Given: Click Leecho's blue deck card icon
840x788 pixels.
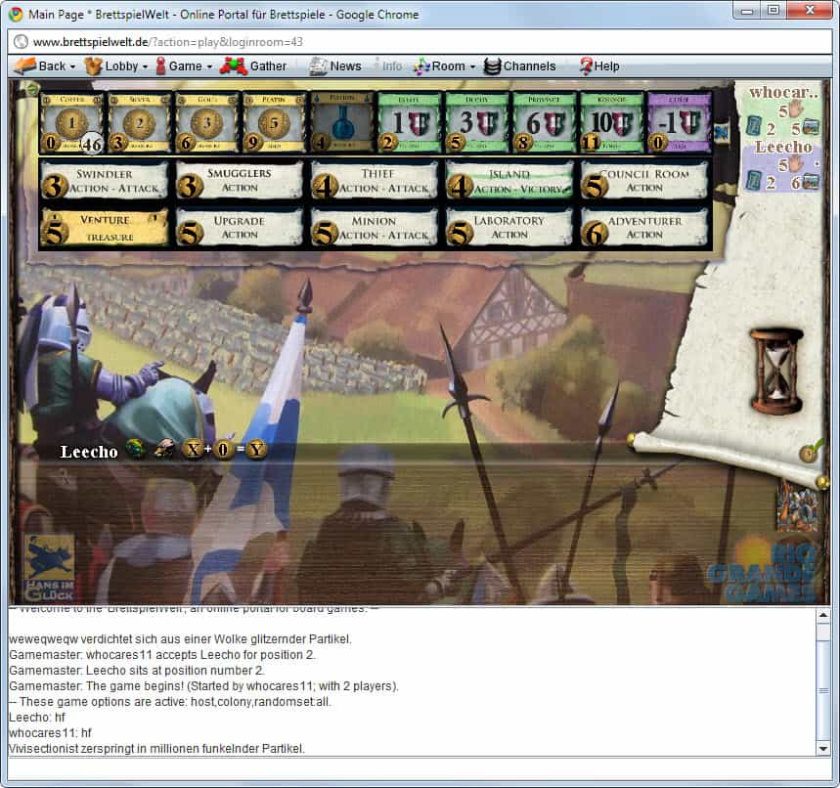Looking at the screenshot, I should pos(754,181).
